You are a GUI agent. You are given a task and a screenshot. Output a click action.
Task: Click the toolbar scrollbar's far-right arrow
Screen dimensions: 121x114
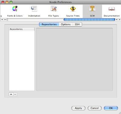(119, 20)
